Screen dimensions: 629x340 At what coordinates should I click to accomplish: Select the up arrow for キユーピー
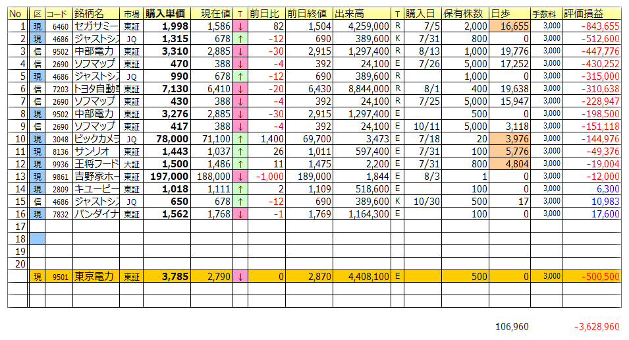point(240,189)
